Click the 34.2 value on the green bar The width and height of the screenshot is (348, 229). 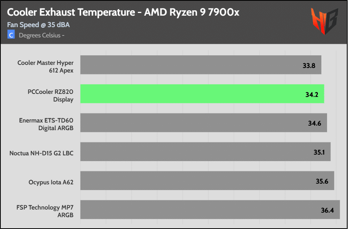pyautogui.click(x=311, y=94)
